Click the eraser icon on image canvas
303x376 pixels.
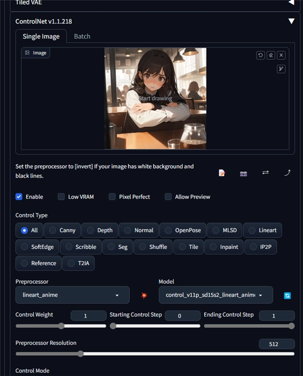271,56
